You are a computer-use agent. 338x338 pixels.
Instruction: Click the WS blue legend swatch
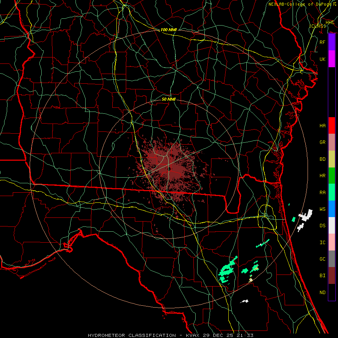coord(332,209)
